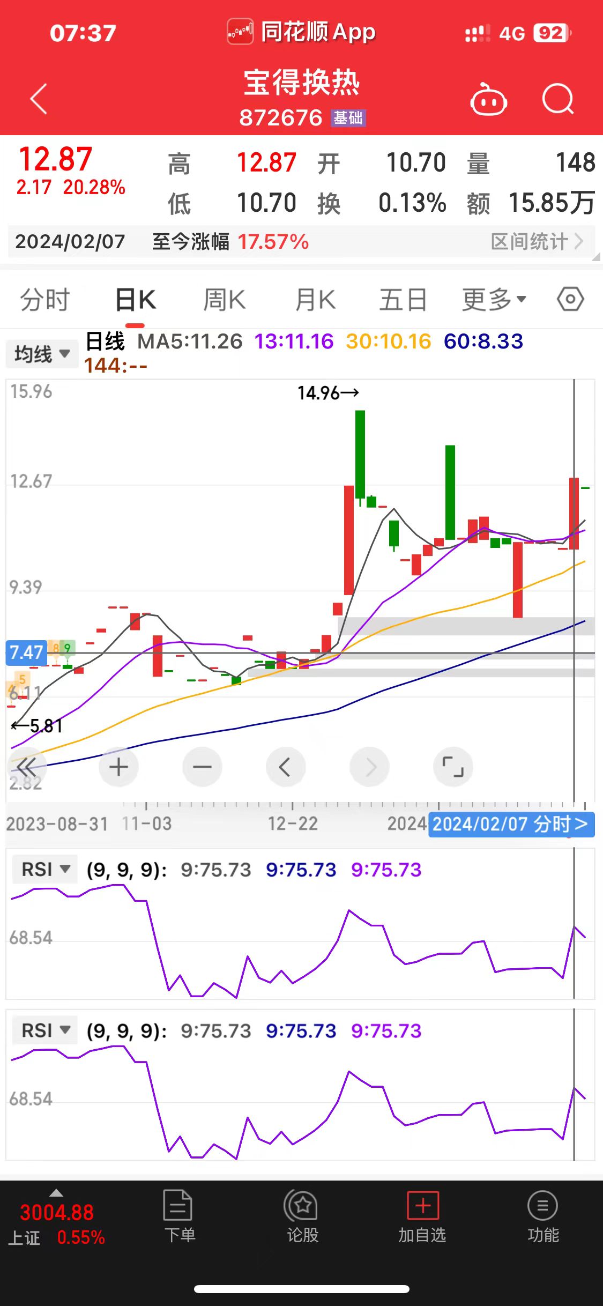
Task: Tap the 14.96 high price marker
Action: coord(328,393)
